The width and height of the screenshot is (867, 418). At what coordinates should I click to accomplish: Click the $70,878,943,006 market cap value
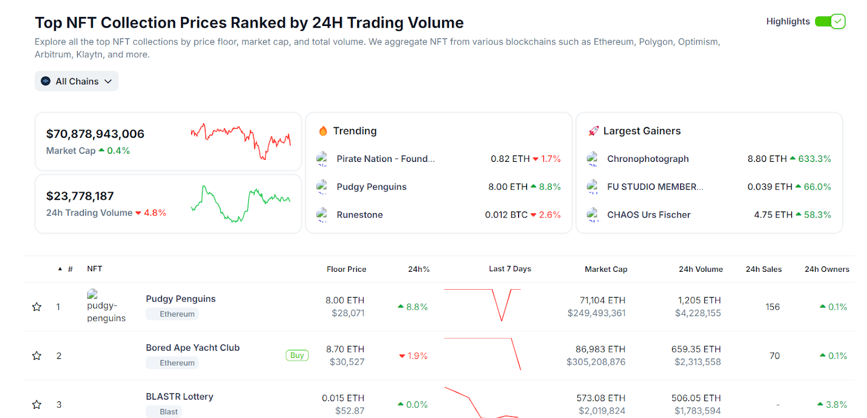(95, 134)
